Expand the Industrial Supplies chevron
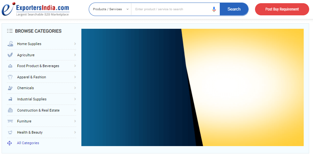This screenshot has width=313, height=156. tap(75, 99)
